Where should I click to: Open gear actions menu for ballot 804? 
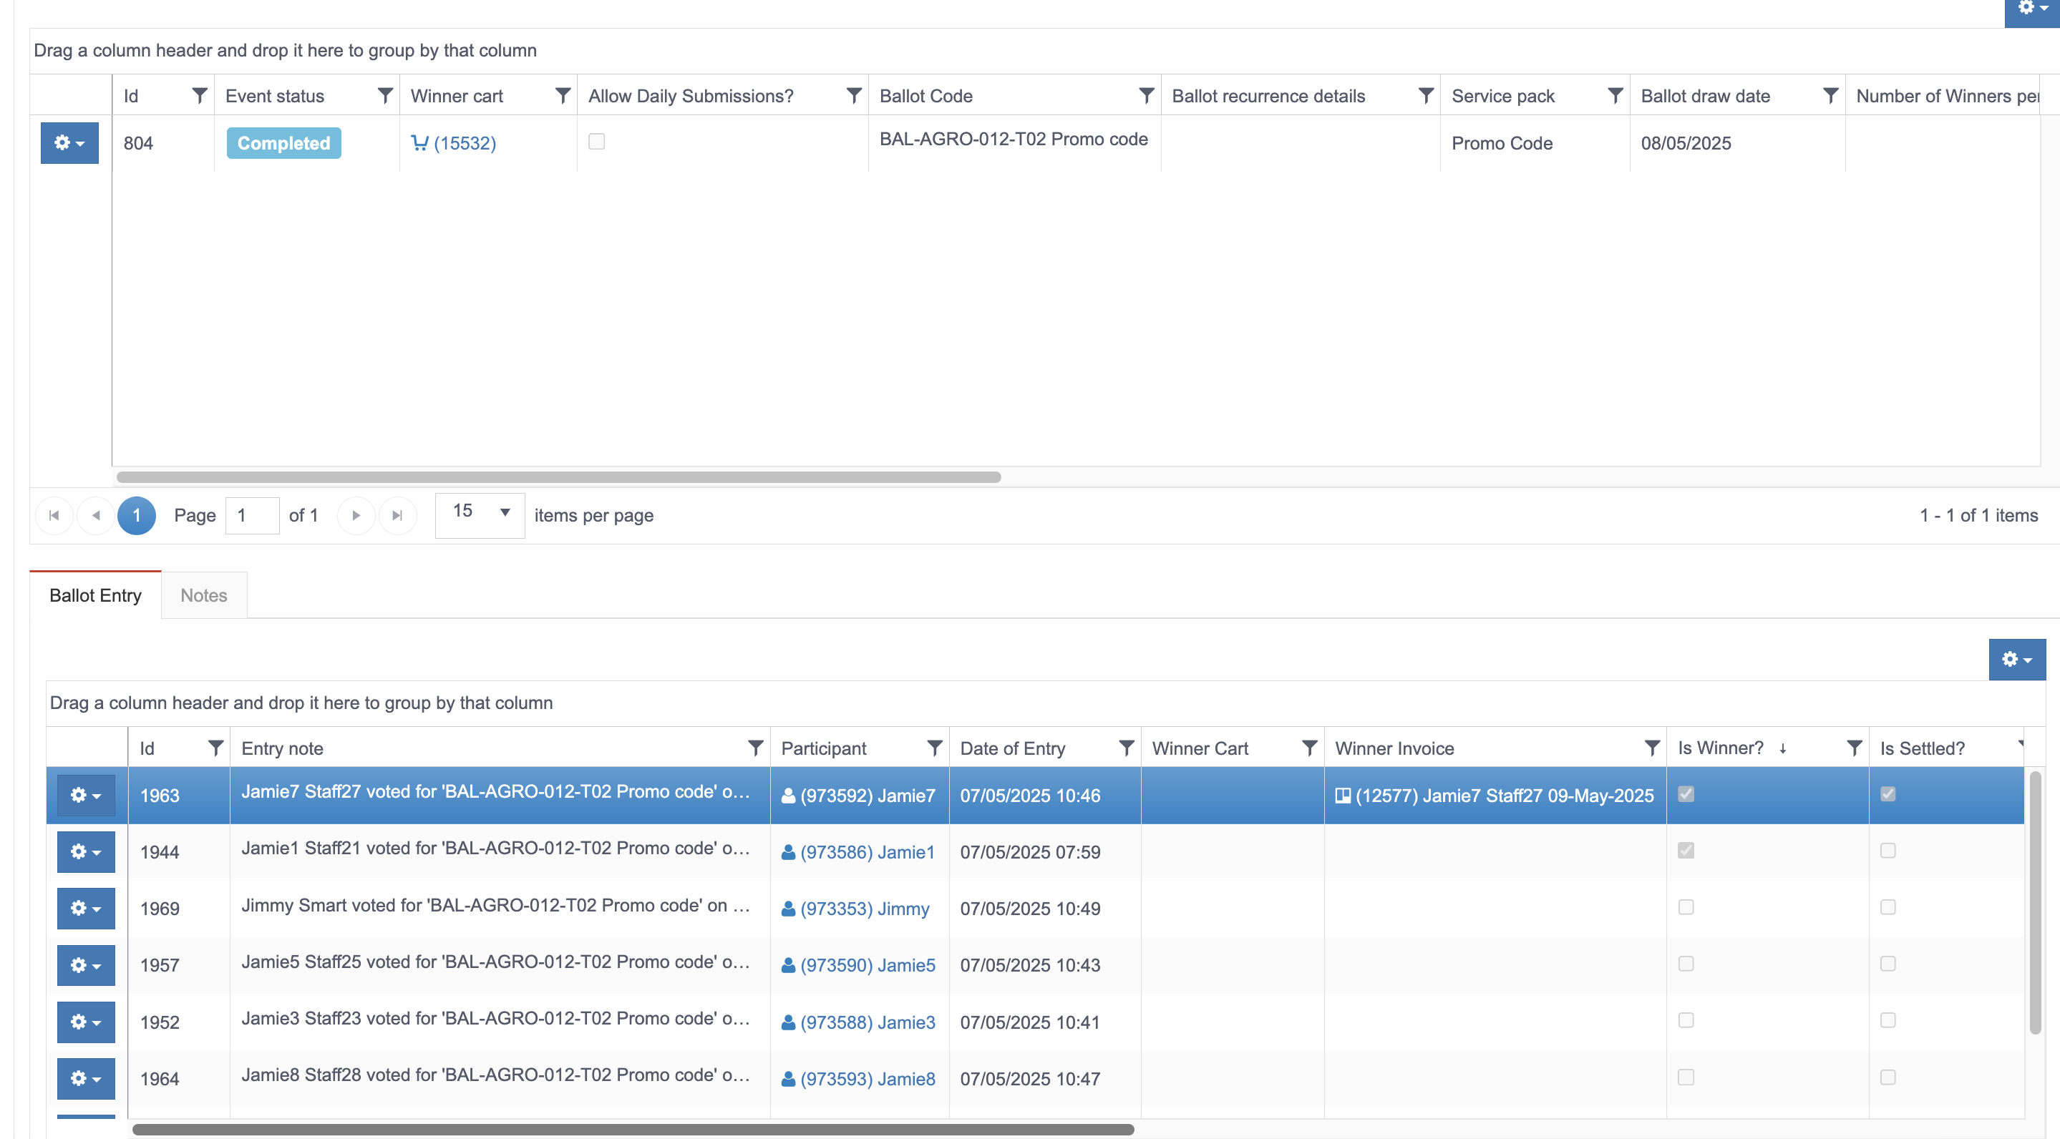(x=69, y=143)
